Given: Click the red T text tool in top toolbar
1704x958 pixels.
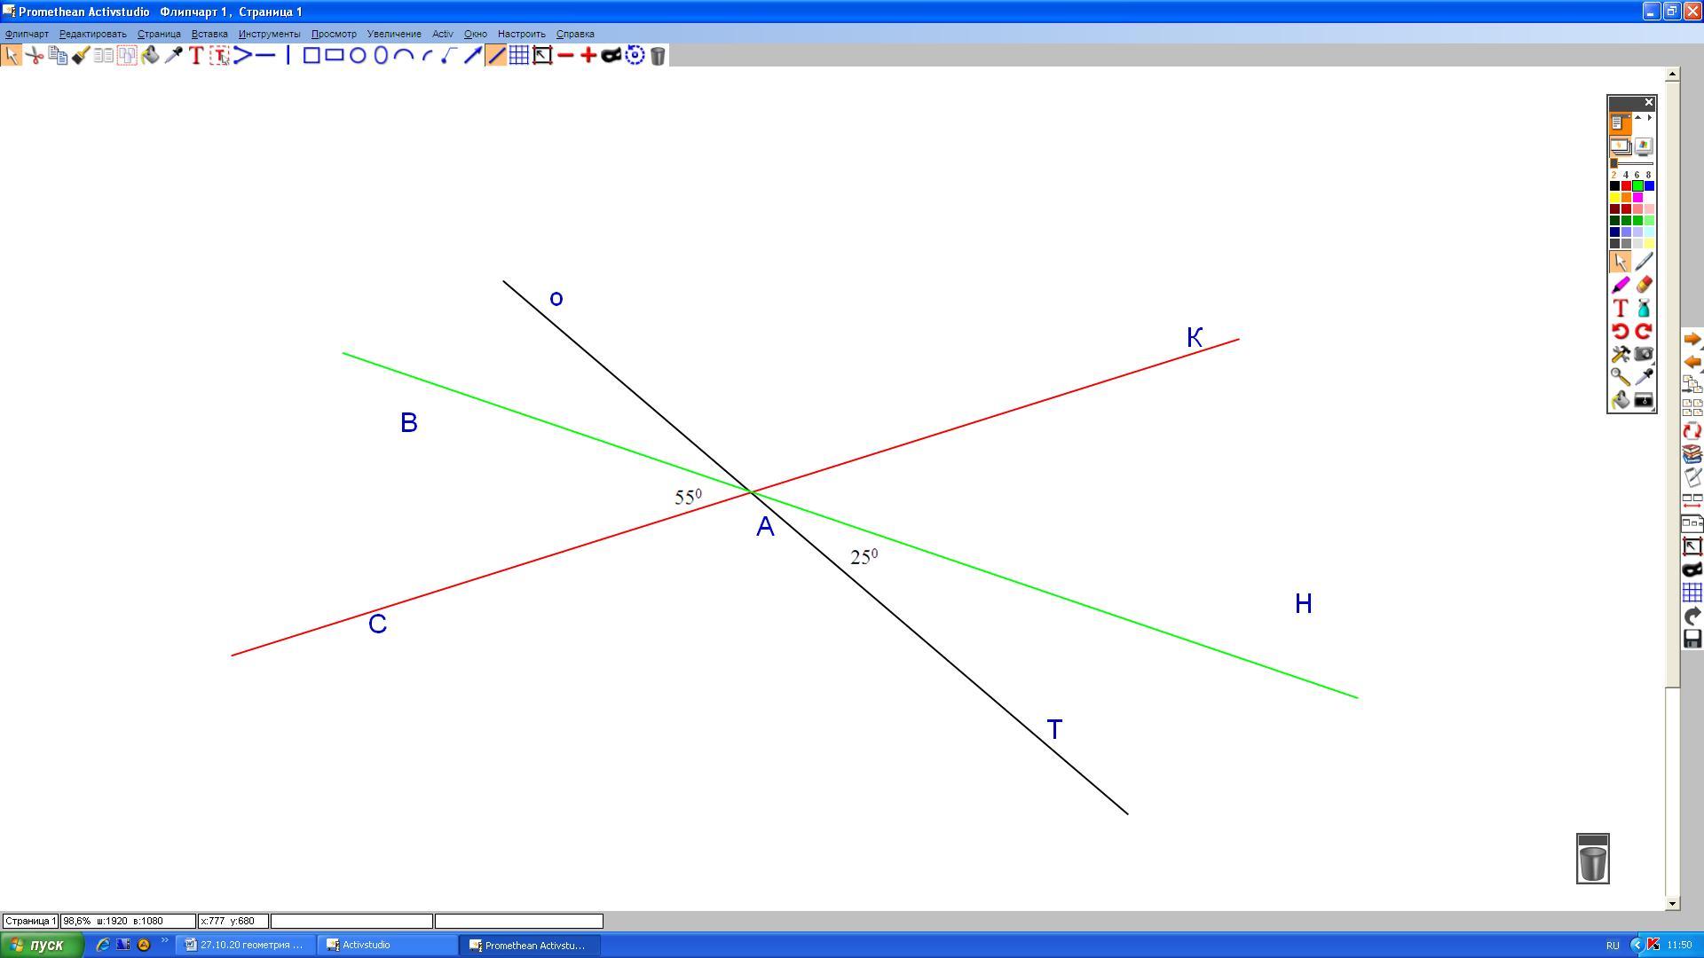Looking at the screenshot, I should pyautogui.click(x=196, y=56).
